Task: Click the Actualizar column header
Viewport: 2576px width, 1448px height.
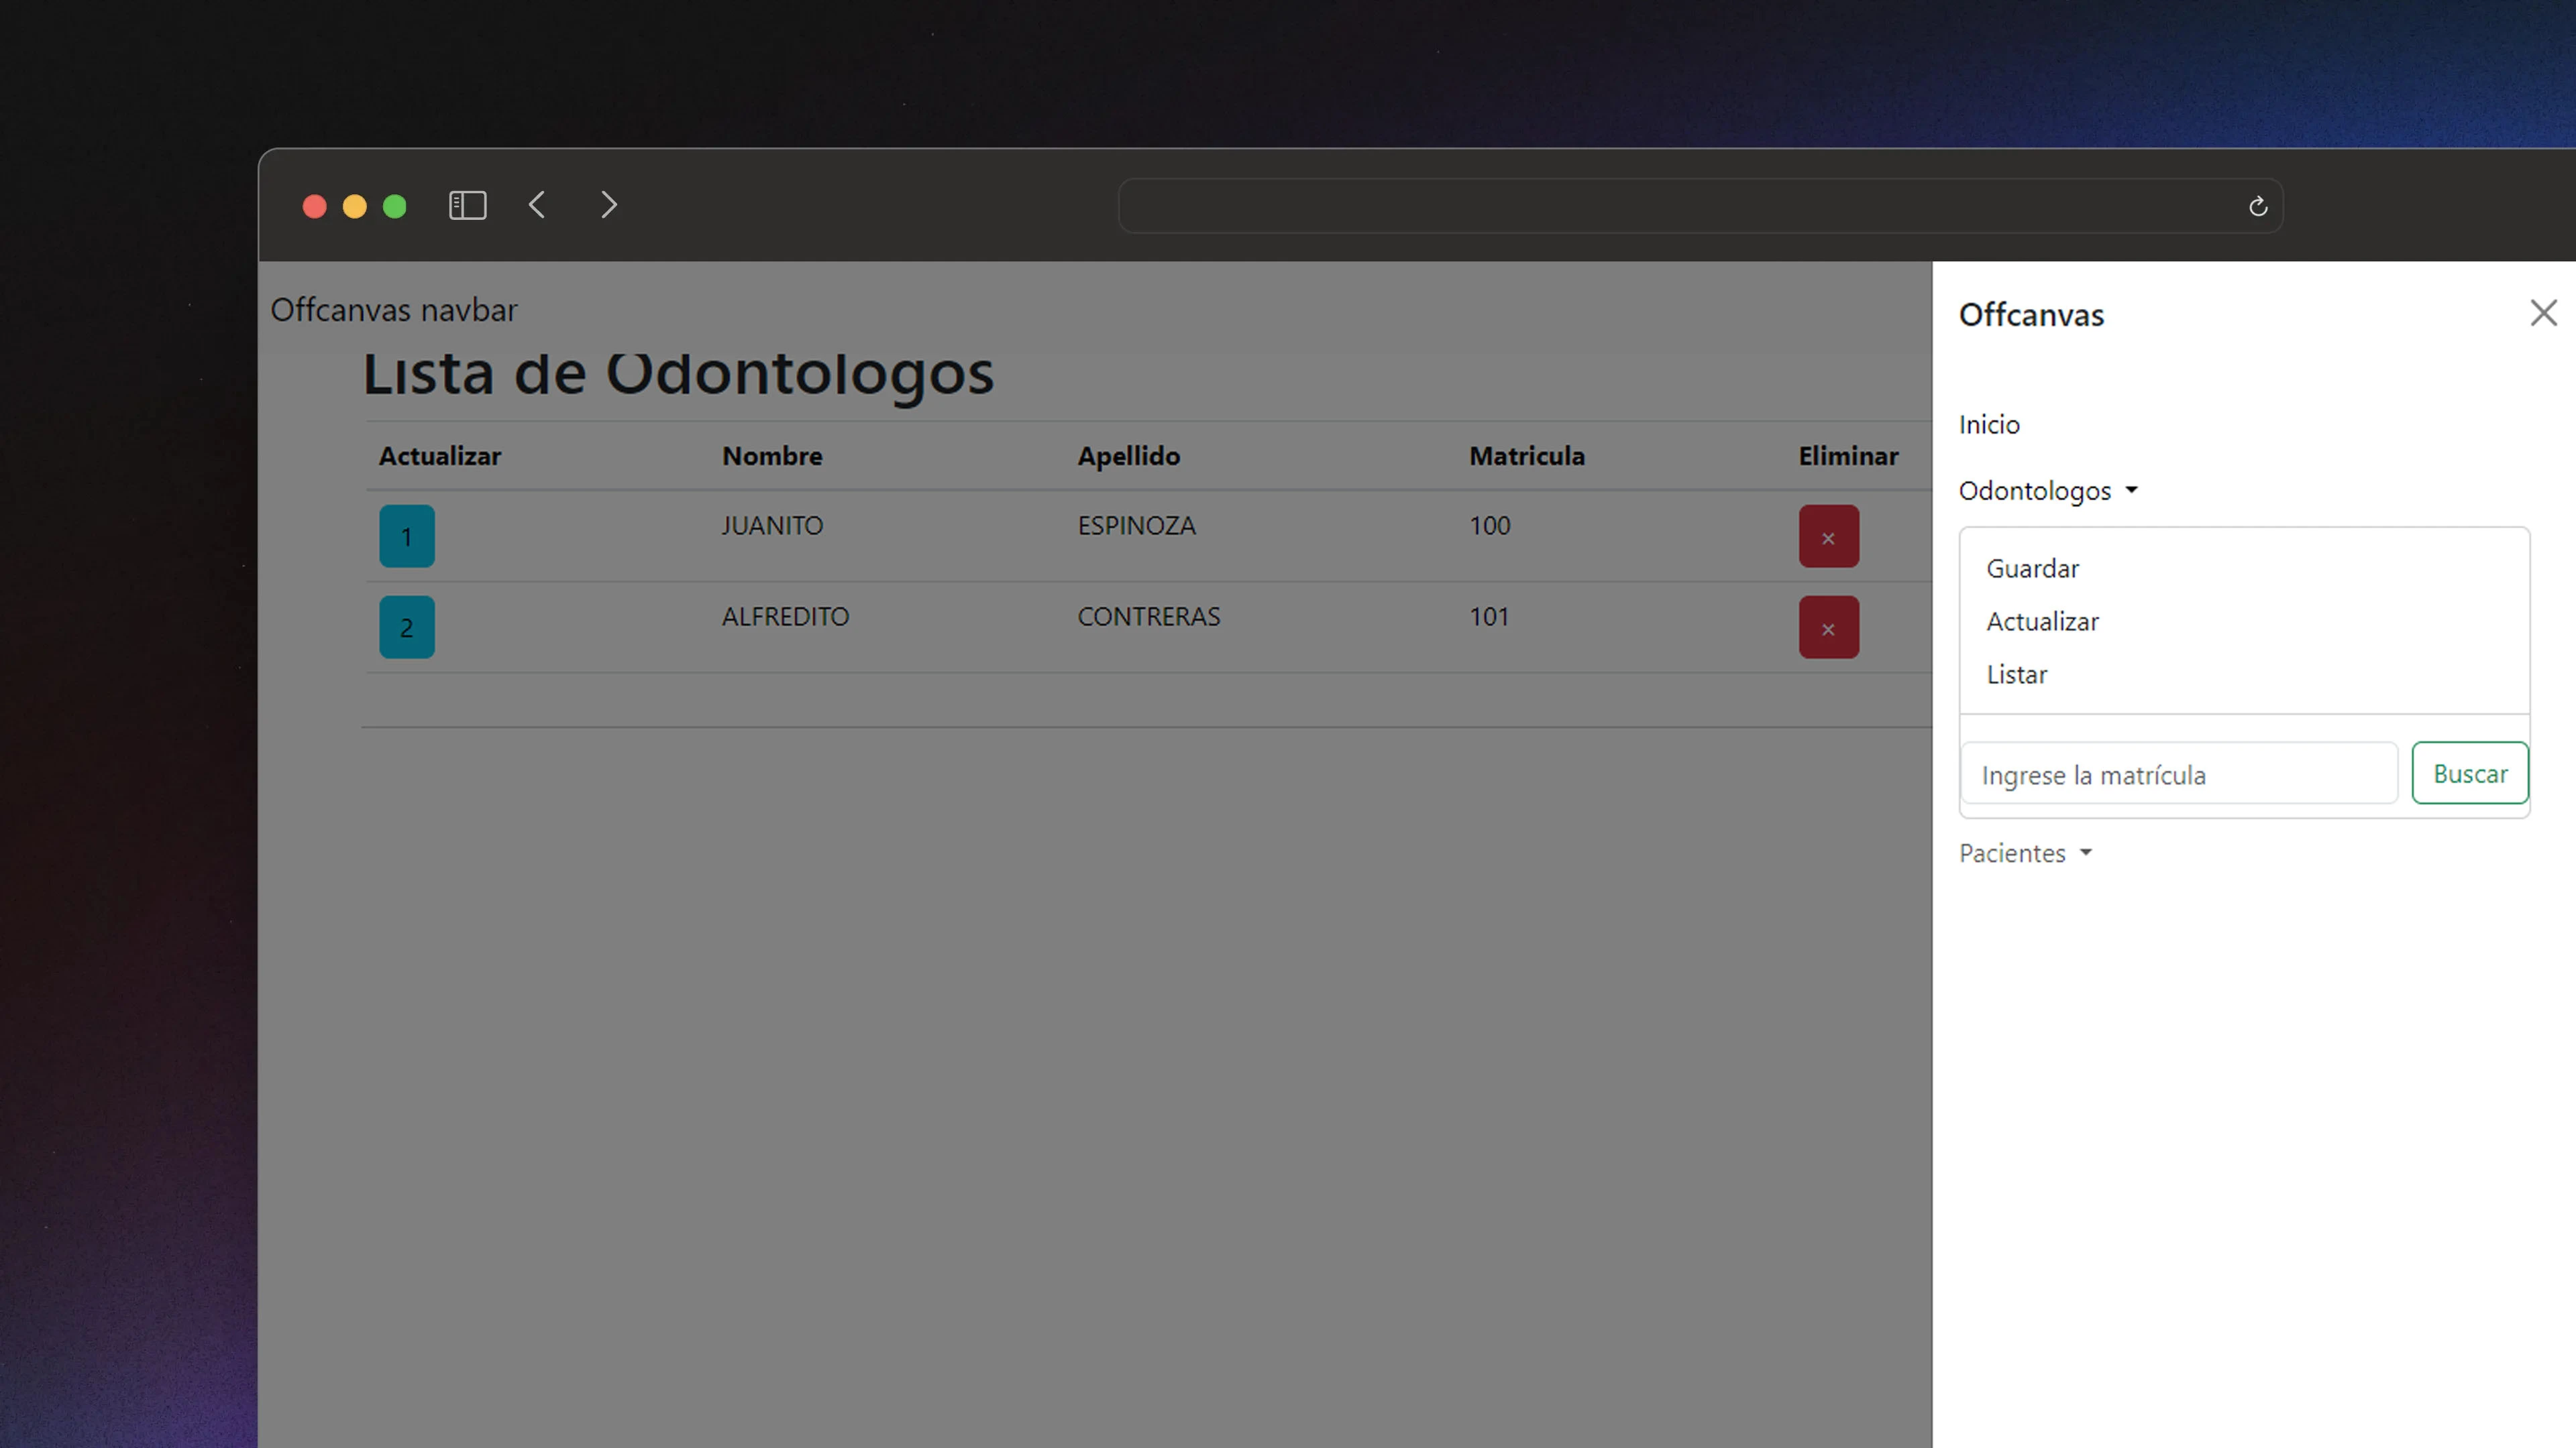Action: (x=439, y=456)
